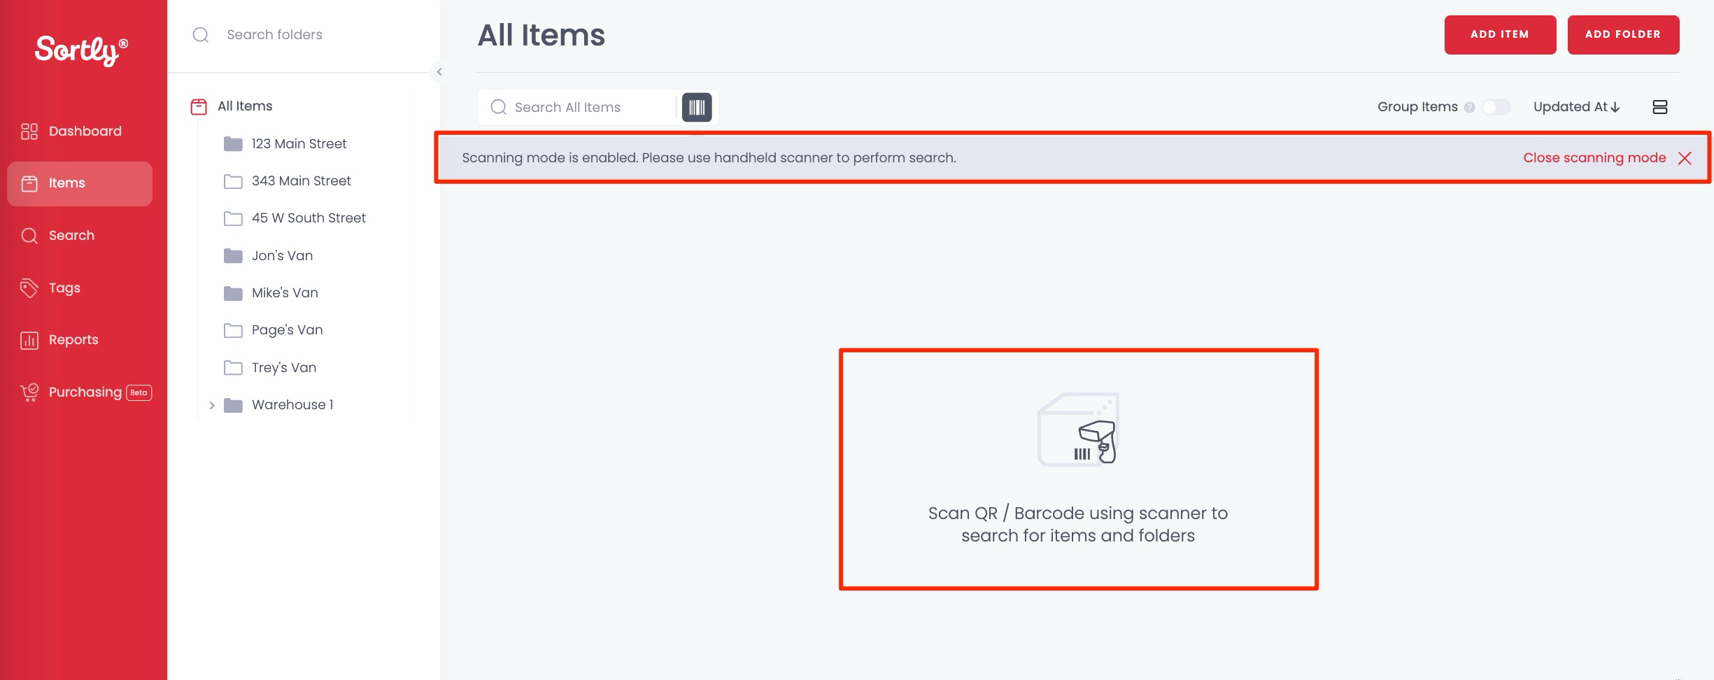Open Purchasing Beta section
The height and width of the screenshot is (680, 1714).
[x=85, y=392]
